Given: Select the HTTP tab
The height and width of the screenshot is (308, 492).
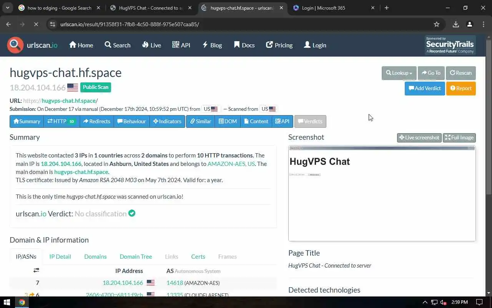Looking at the screenshot, I should point(61,121).
